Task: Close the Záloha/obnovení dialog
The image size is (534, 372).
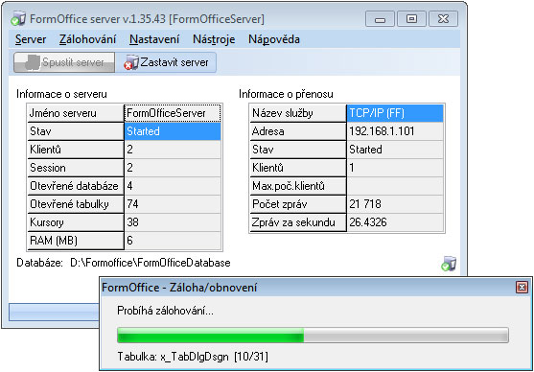Action: point(522,288)
